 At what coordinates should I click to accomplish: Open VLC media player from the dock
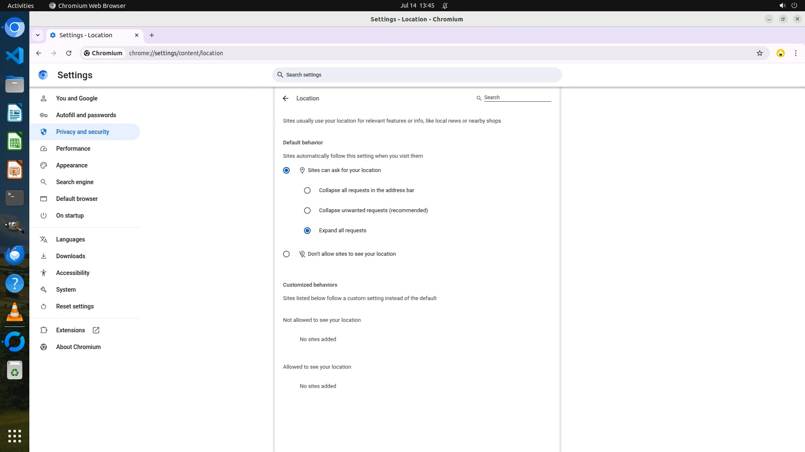tap(15, 312)
